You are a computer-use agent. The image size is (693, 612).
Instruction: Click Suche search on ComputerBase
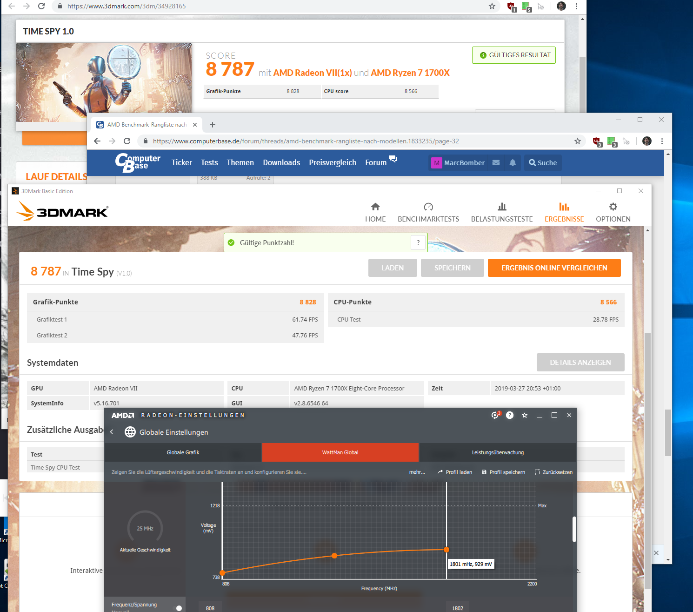coord(543,163)
